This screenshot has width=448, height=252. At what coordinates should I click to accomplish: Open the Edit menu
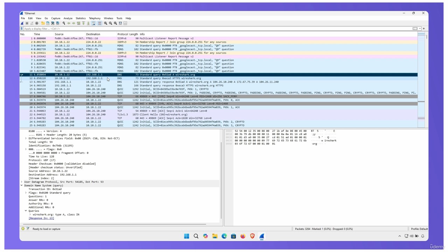coord(30,18)
